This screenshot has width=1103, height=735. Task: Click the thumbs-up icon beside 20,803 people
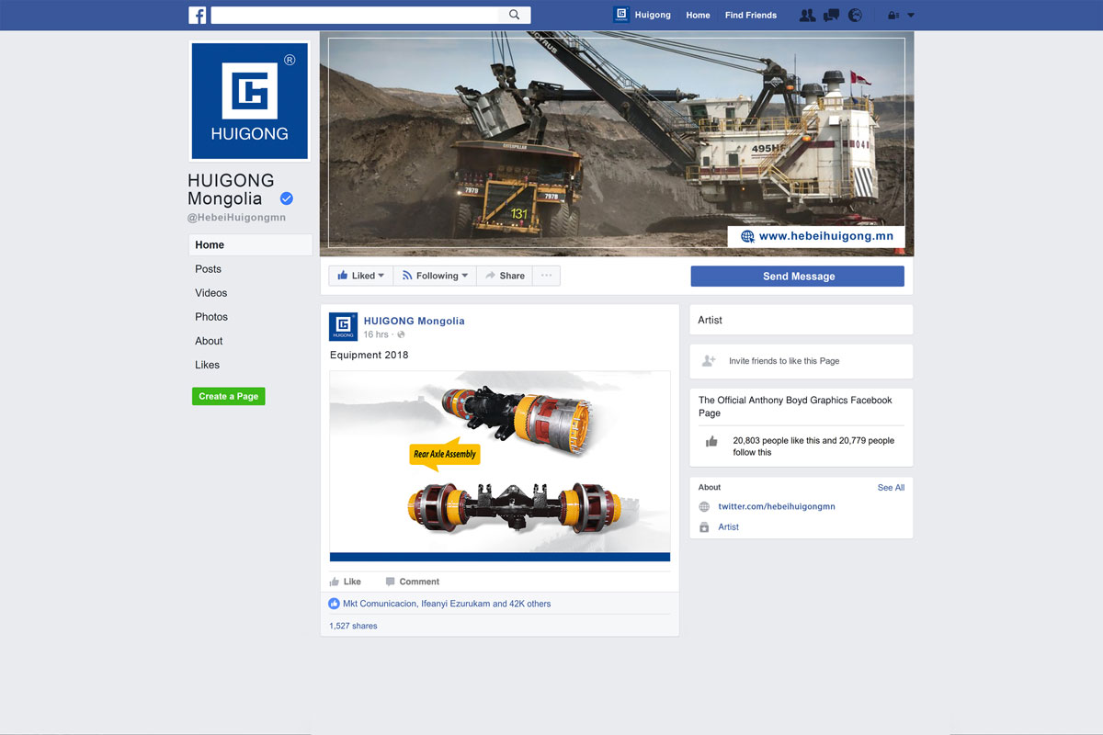(711, 442)
